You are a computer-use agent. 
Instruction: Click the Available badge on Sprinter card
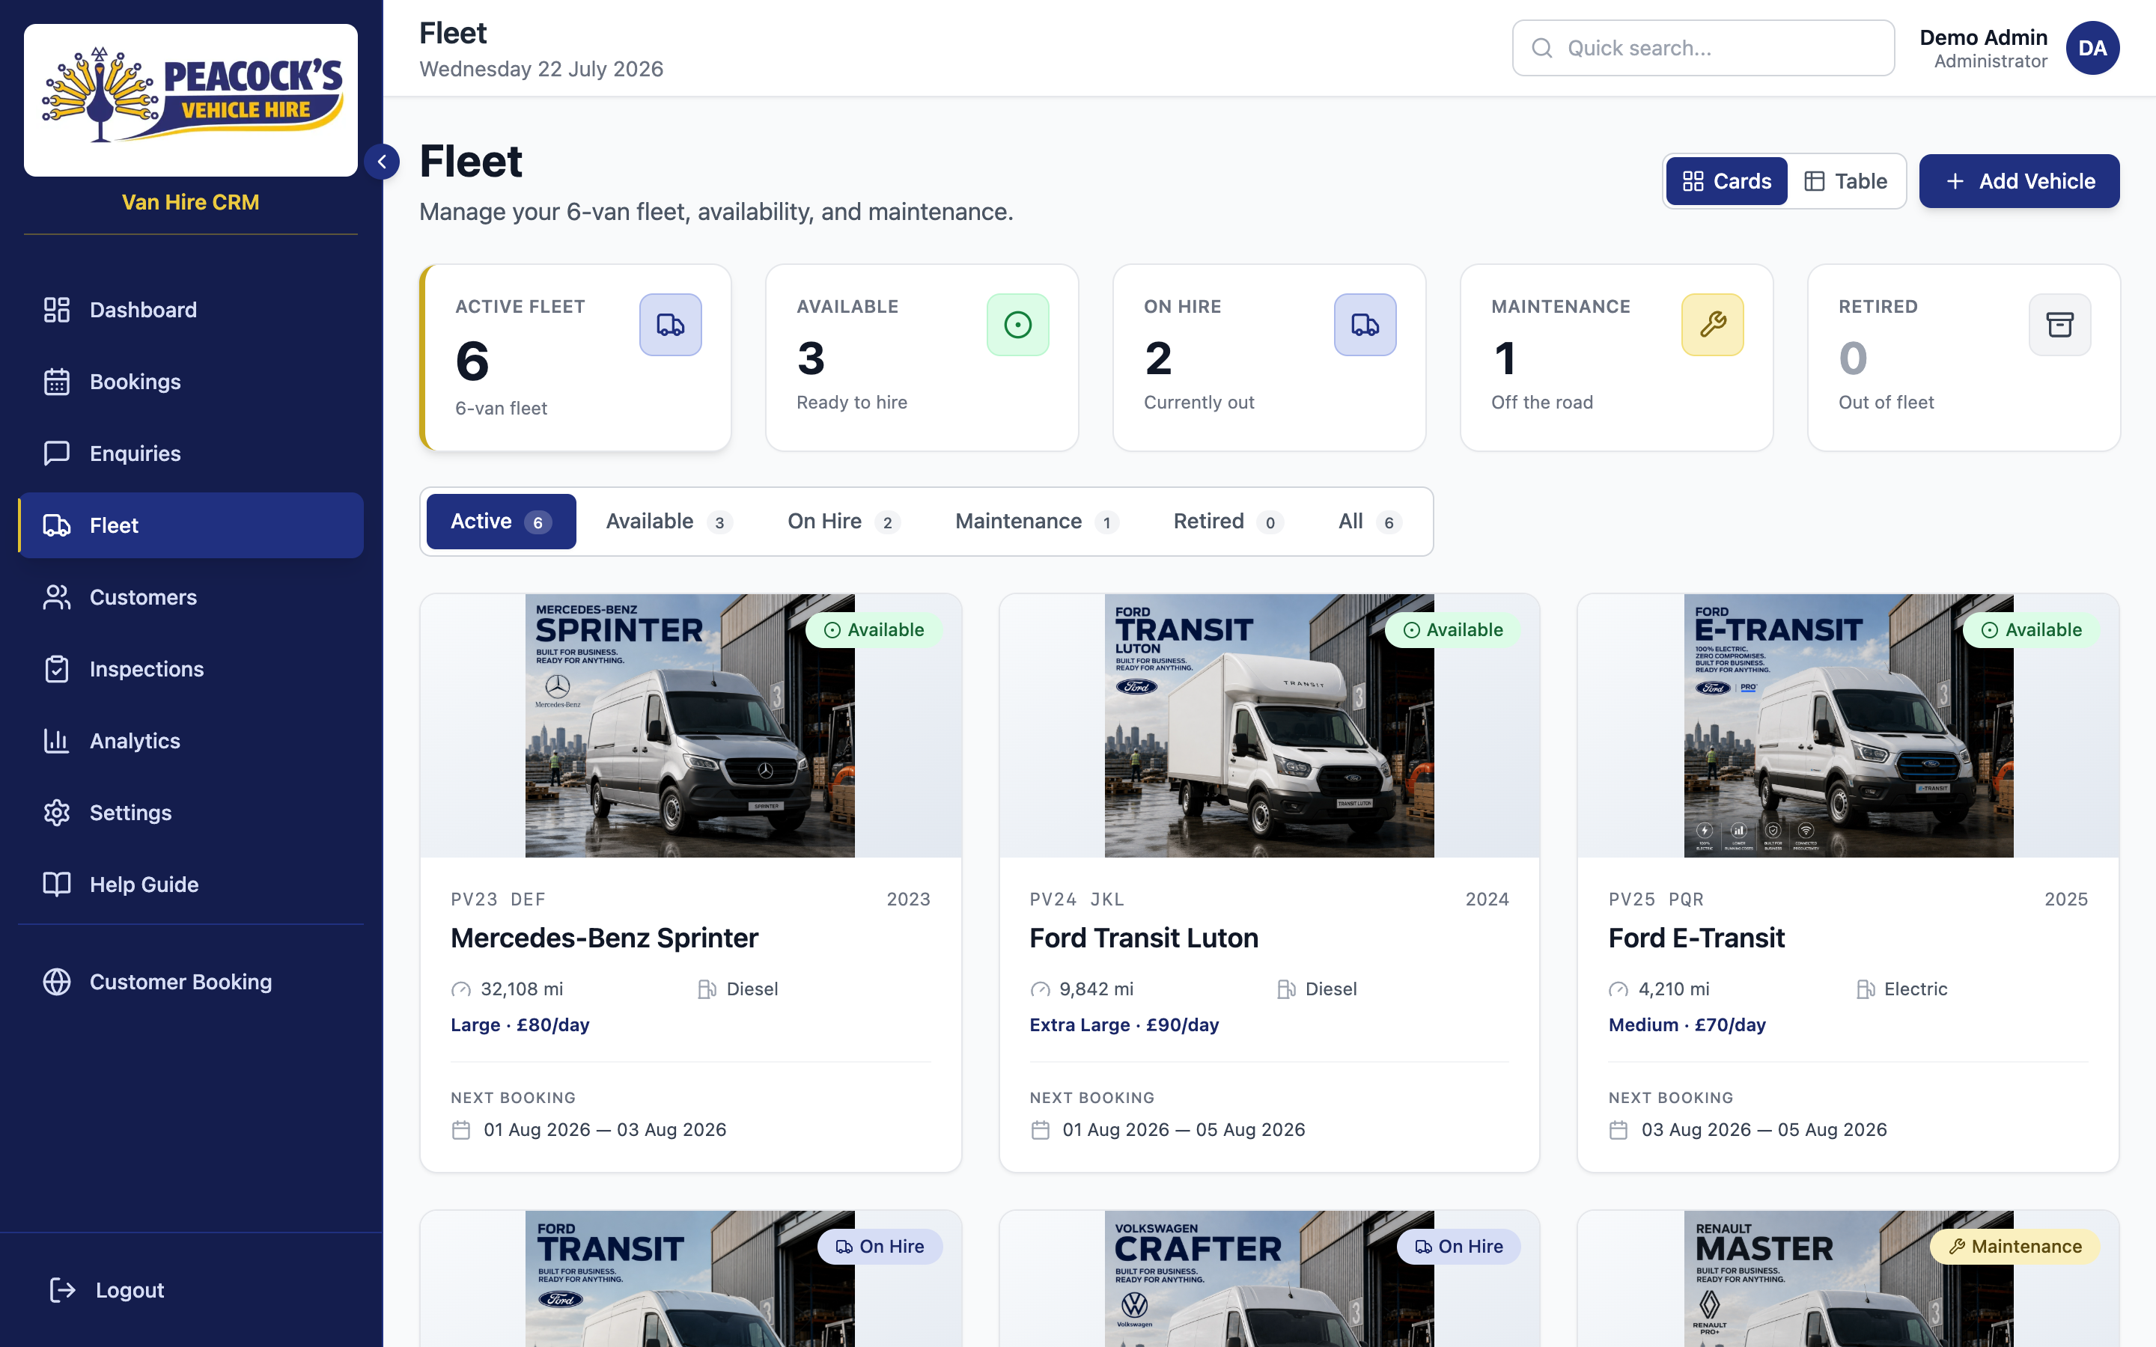pyautogui.click(x=874, y=630)
